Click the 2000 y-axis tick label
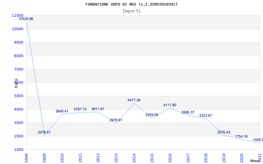The image size is (263, 164). tap(18, 136)
